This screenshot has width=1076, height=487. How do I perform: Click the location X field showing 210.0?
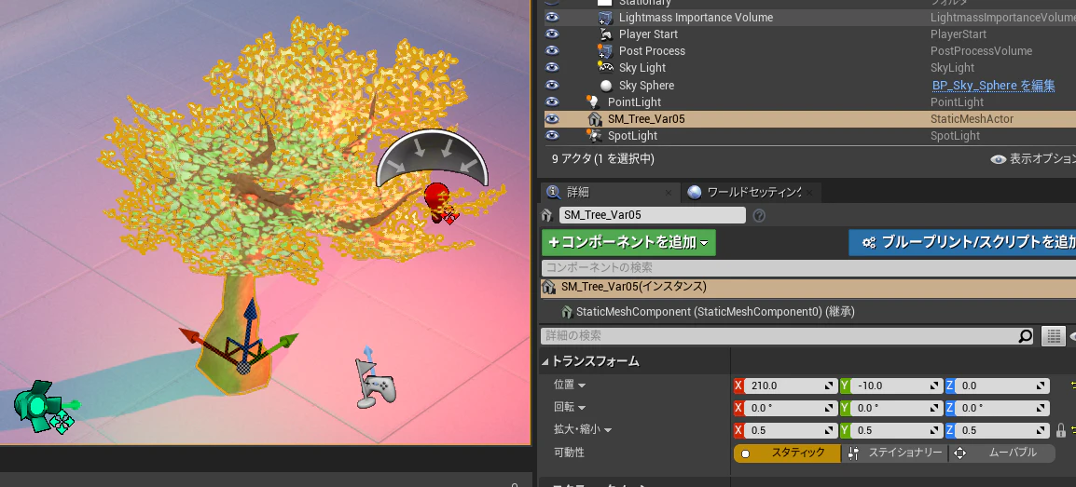click(x=792, y=386)
